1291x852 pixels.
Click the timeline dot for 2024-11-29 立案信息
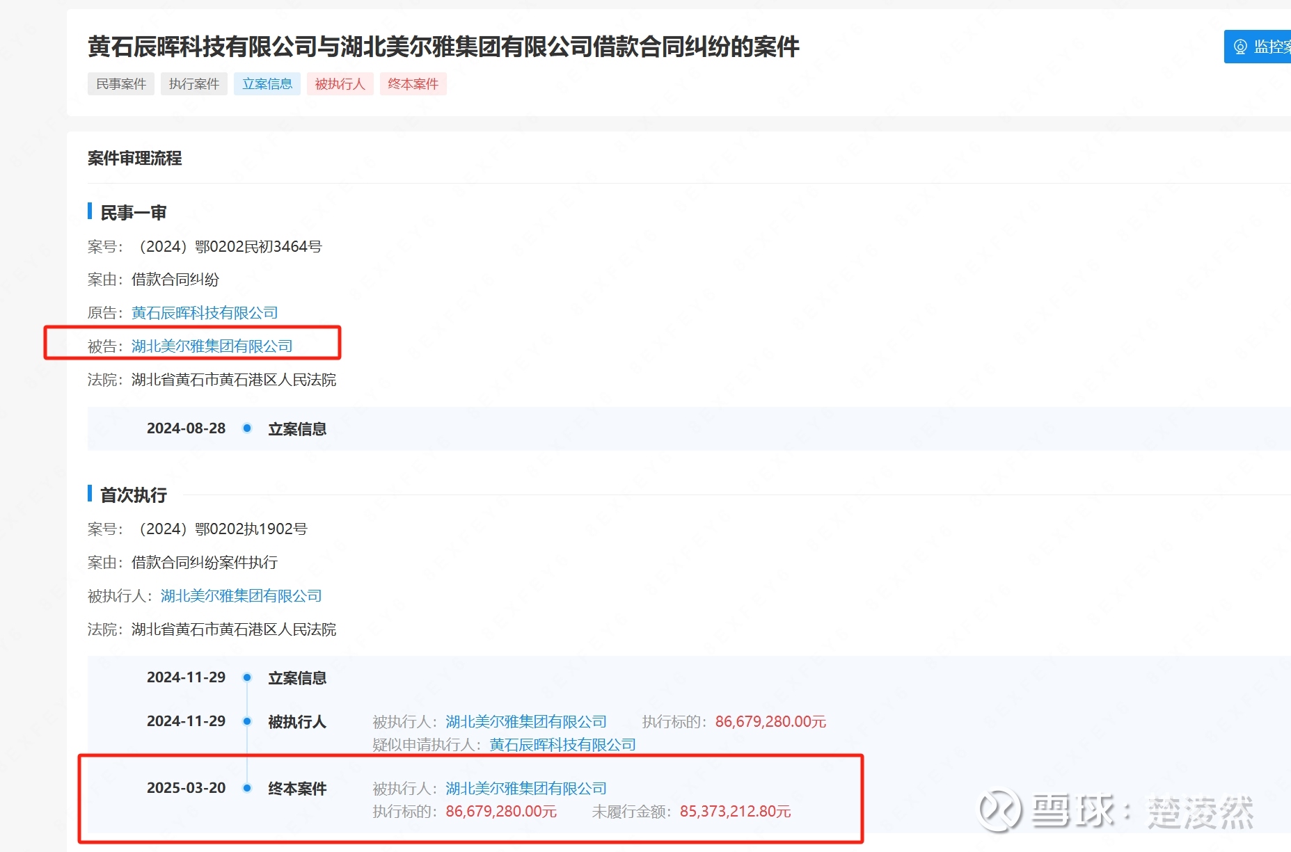[x=247, y=677]
